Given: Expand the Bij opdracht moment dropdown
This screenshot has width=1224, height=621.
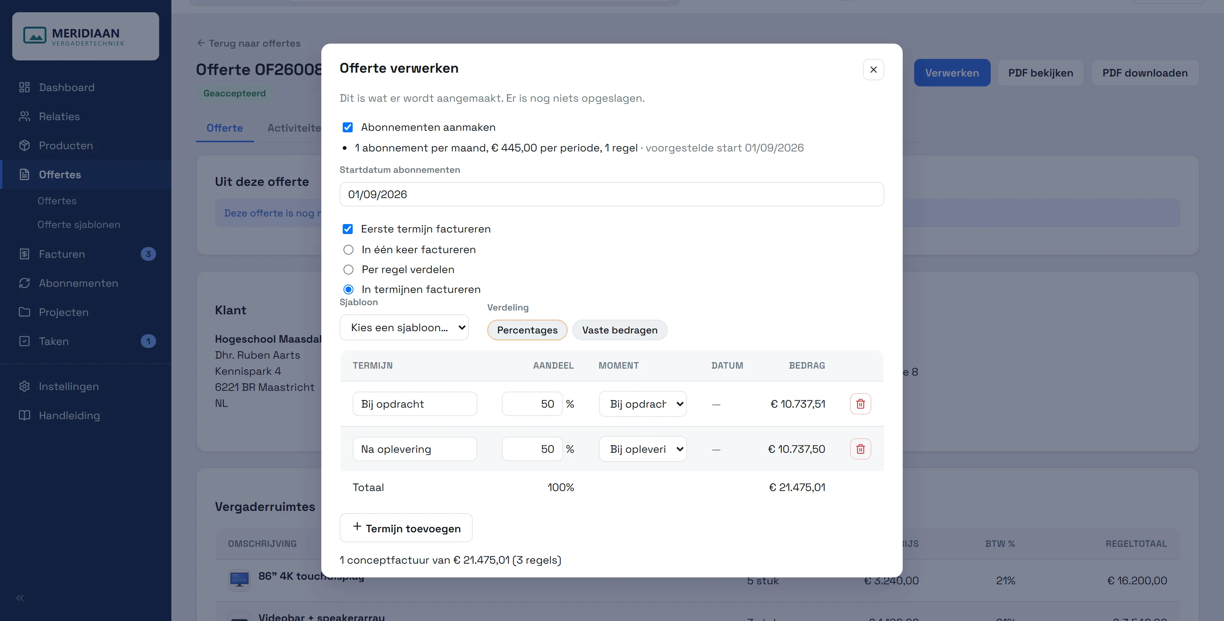Looking at the screenshot, I should click(643, 404).
